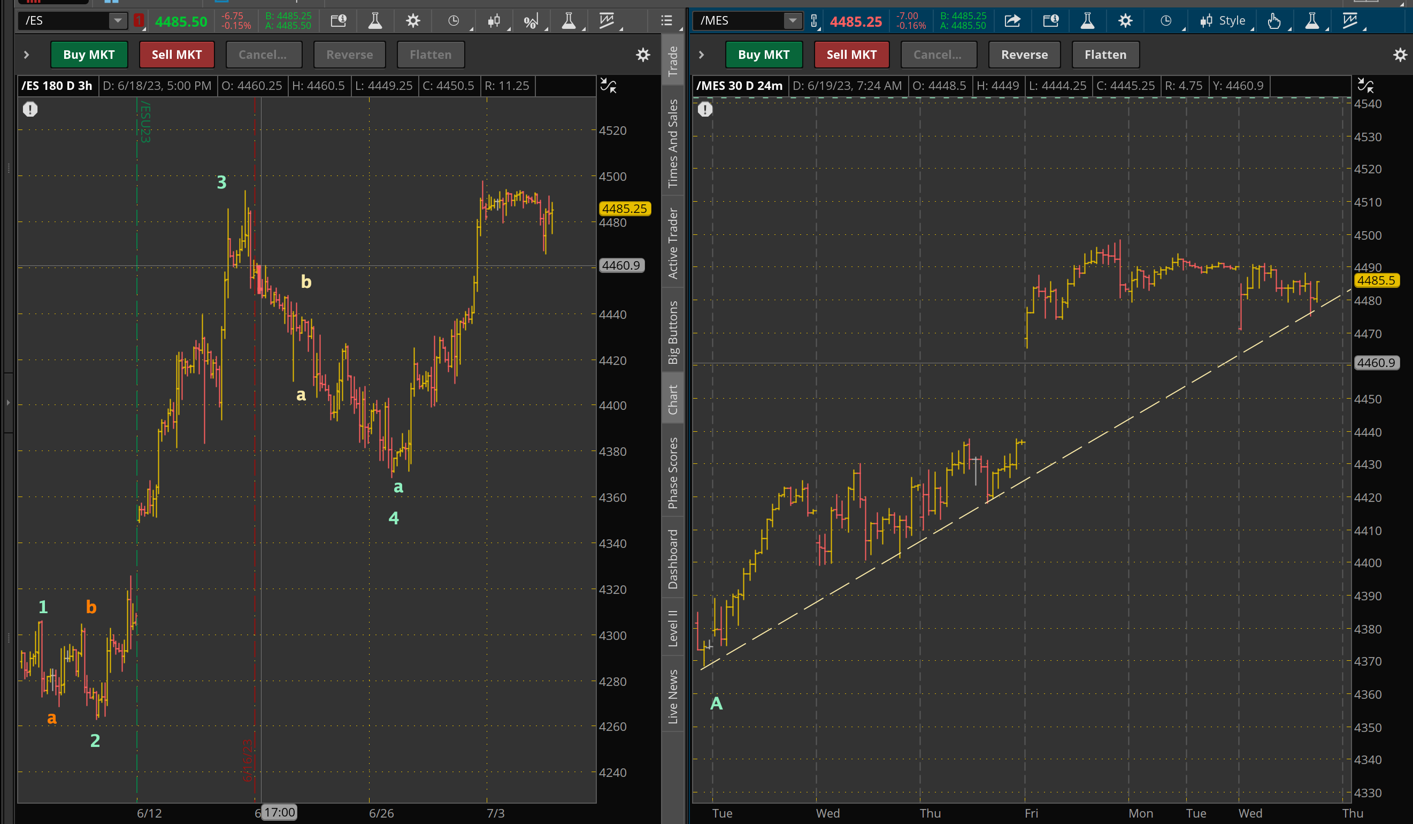Click Buy MKT on the /MES panel

tap(764, 55)
